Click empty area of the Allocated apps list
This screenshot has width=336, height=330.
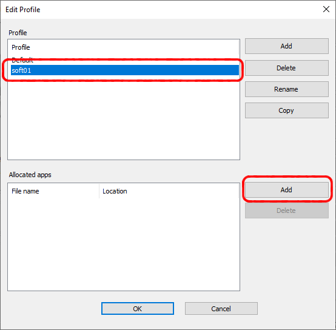[124, 244]
